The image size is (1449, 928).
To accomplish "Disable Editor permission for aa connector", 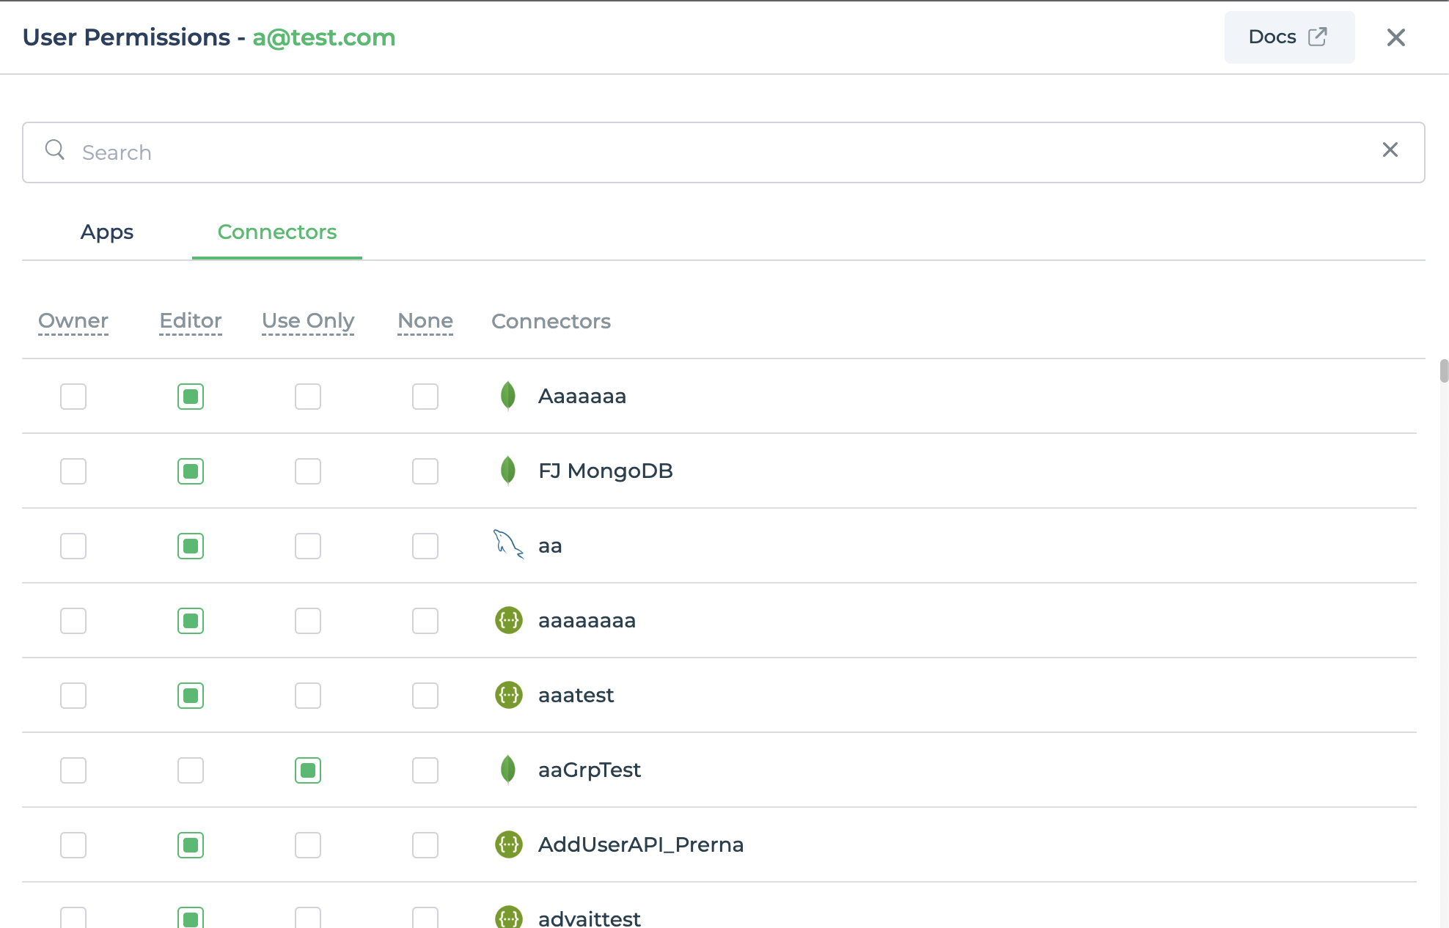I will [x=190, y=546].
